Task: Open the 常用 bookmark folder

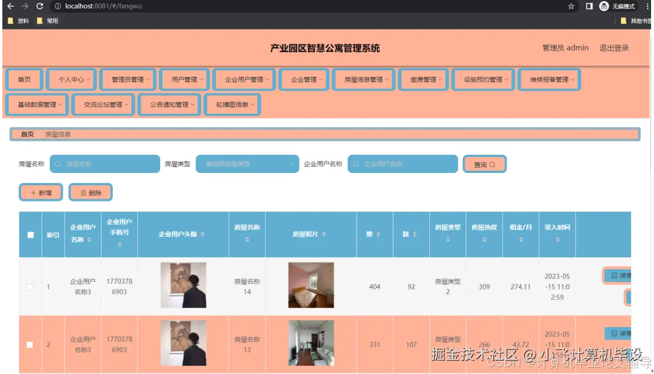Action: tap(48, 21)
